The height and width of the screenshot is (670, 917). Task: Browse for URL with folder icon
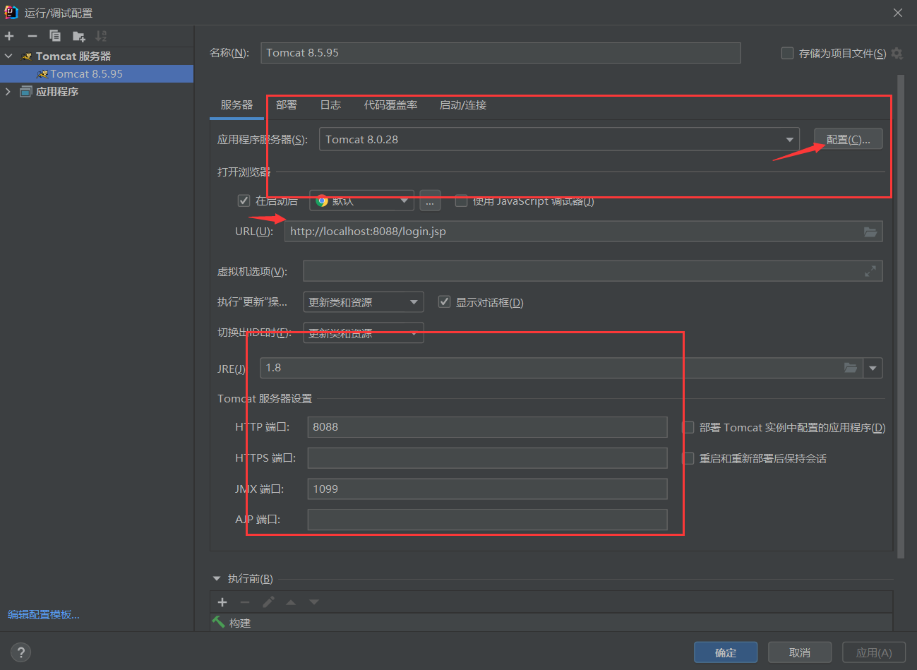(x=870, y=232)
